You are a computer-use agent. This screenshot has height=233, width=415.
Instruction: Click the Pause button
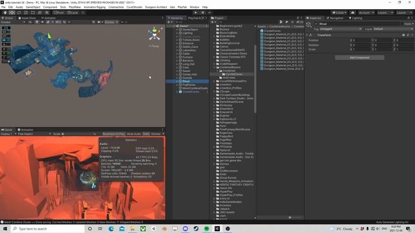pos(202,13)
